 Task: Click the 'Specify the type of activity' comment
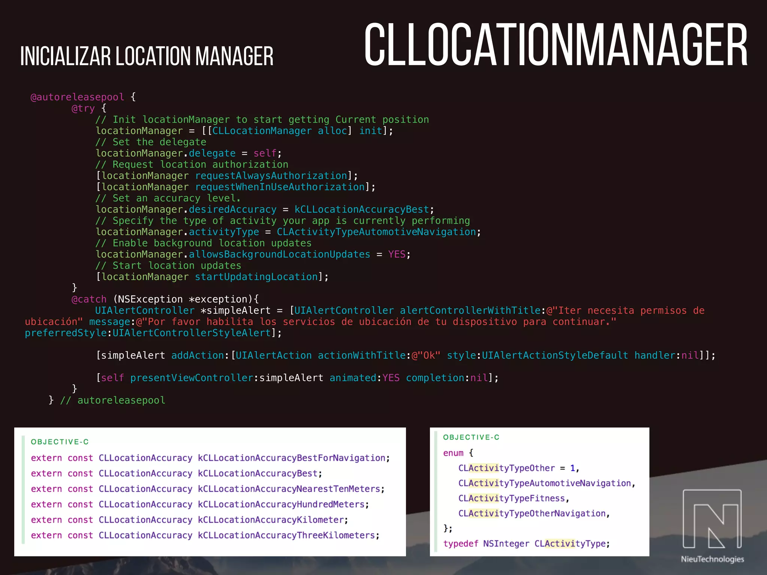[283, 220]
